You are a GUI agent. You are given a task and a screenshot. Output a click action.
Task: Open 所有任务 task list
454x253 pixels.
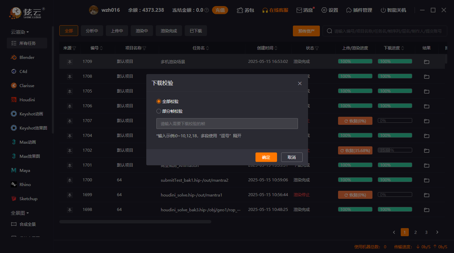[x=27, y=43]
